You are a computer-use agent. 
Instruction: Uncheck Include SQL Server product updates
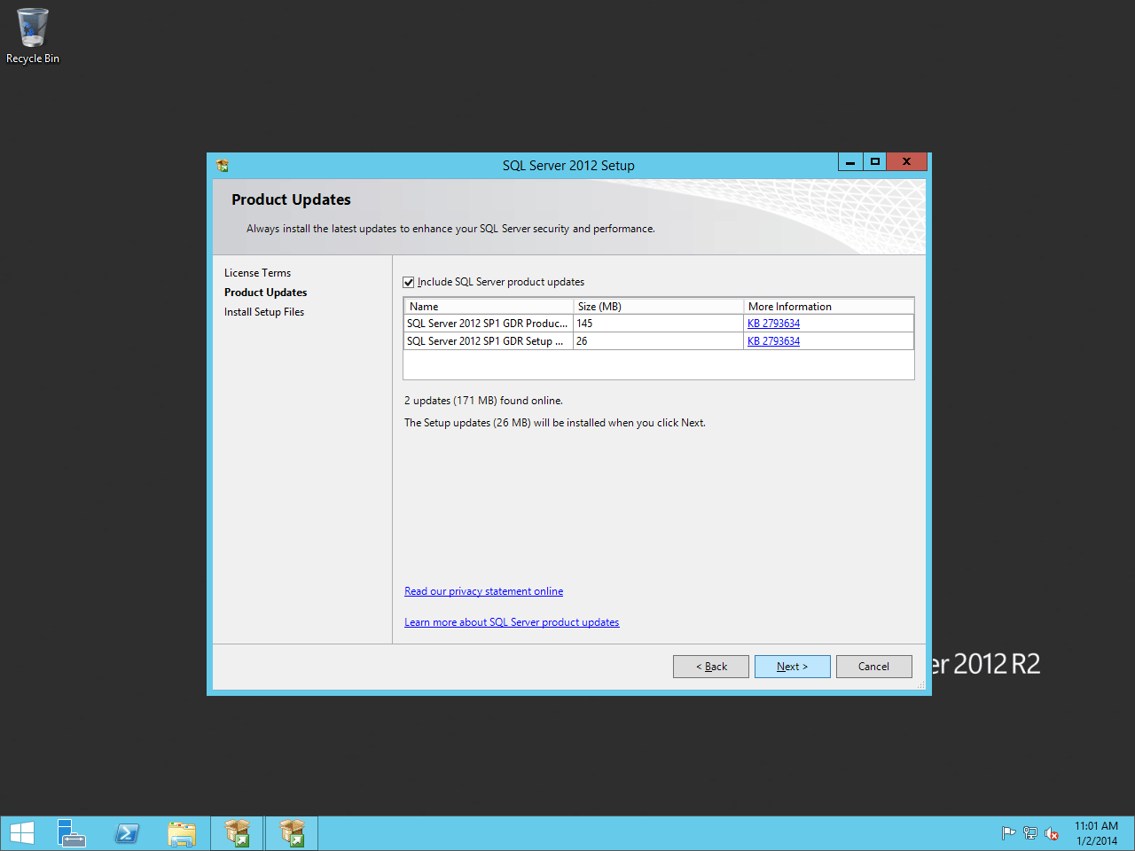[409, 282]
